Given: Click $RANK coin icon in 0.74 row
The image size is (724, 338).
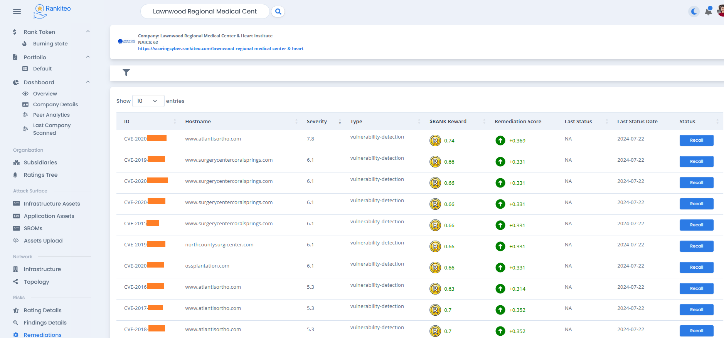Looking at the screenshot, I should tap(435, 141).
